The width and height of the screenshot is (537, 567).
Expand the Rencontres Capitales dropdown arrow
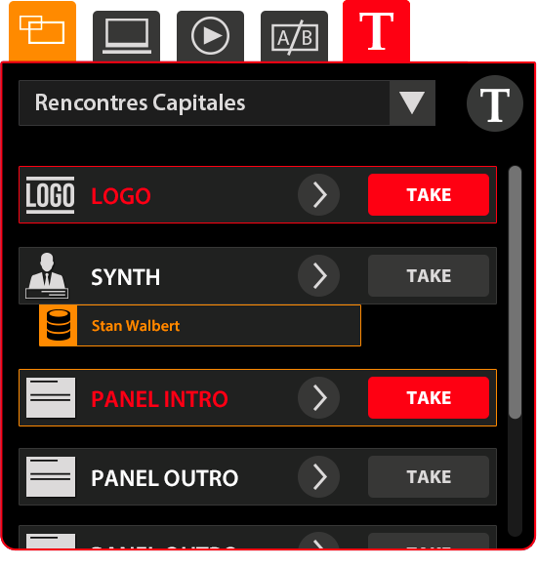click(412, 103)
